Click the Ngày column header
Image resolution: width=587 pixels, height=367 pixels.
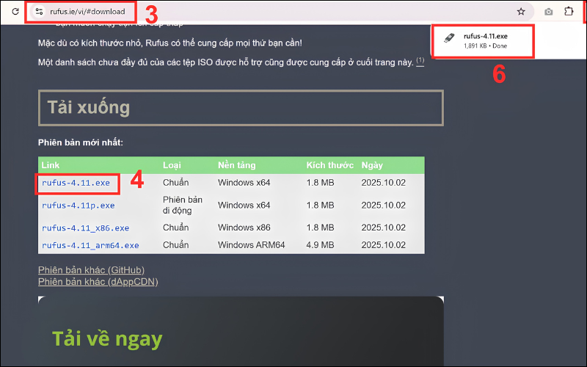pyautogui.click(x=372, y=165)
